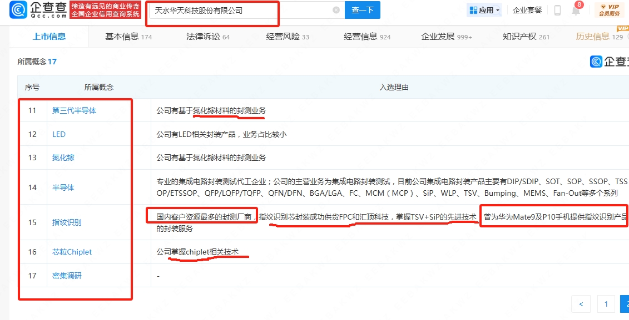This screenshot has width=629, height=320.
Task: Open 指纹识别 concept link
Action: tap(67, 222)
